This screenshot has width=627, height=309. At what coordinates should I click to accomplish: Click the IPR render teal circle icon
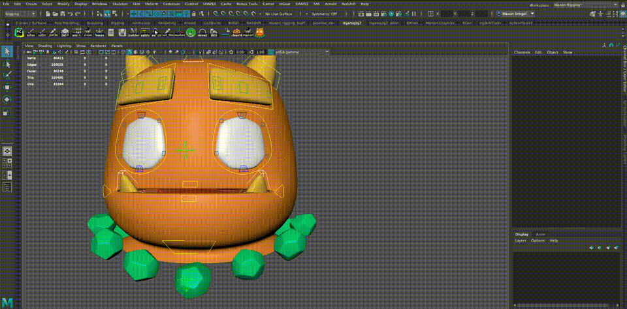coord(391,14)
